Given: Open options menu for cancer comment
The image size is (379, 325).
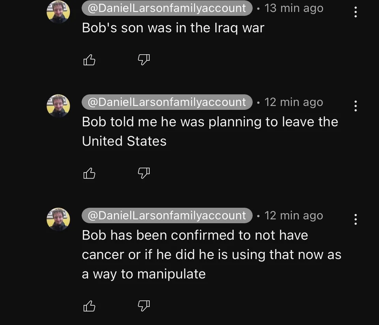Looking at the screenshot, I should pos(356,219).
